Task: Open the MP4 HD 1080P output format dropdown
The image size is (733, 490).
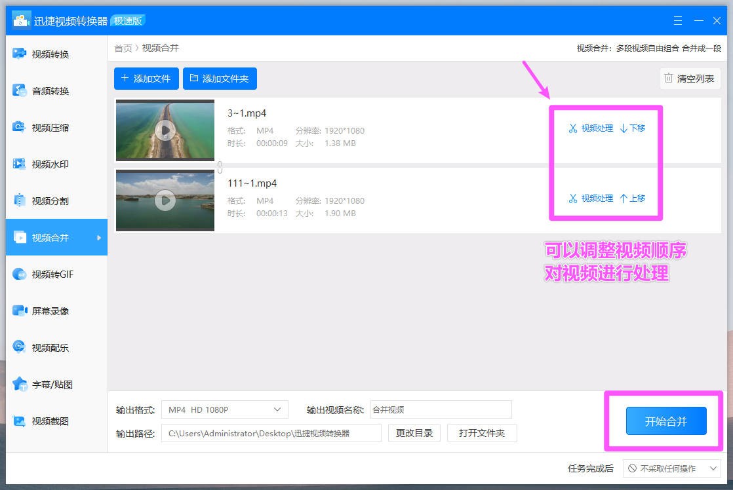Action: pyautogui.click(x=224, y=409)
